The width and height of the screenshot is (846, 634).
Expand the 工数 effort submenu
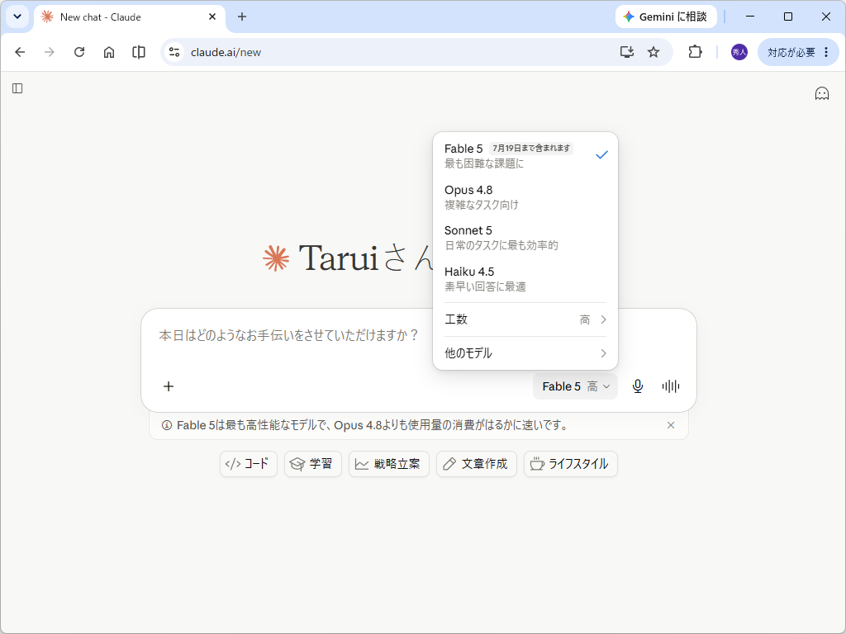(x=525, y=319)
